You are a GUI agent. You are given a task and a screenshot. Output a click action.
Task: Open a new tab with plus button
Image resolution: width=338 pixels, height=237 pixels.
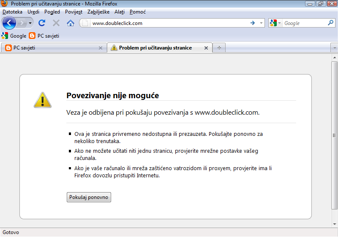(219, 48)
